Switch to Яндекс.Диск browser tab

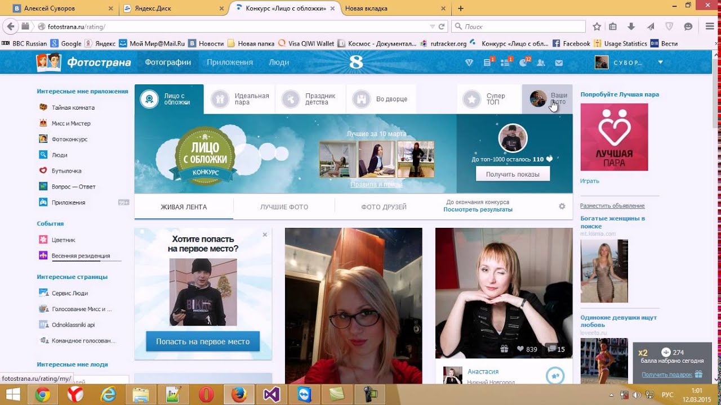[173, 8]
